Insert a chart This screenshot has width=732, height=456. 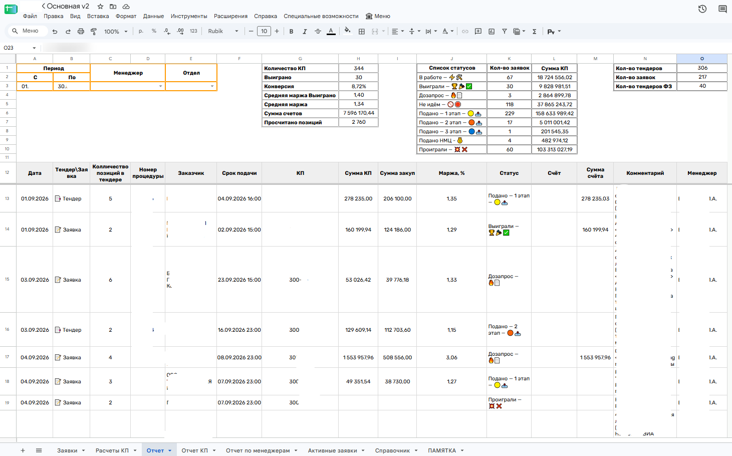click(492, 31)
